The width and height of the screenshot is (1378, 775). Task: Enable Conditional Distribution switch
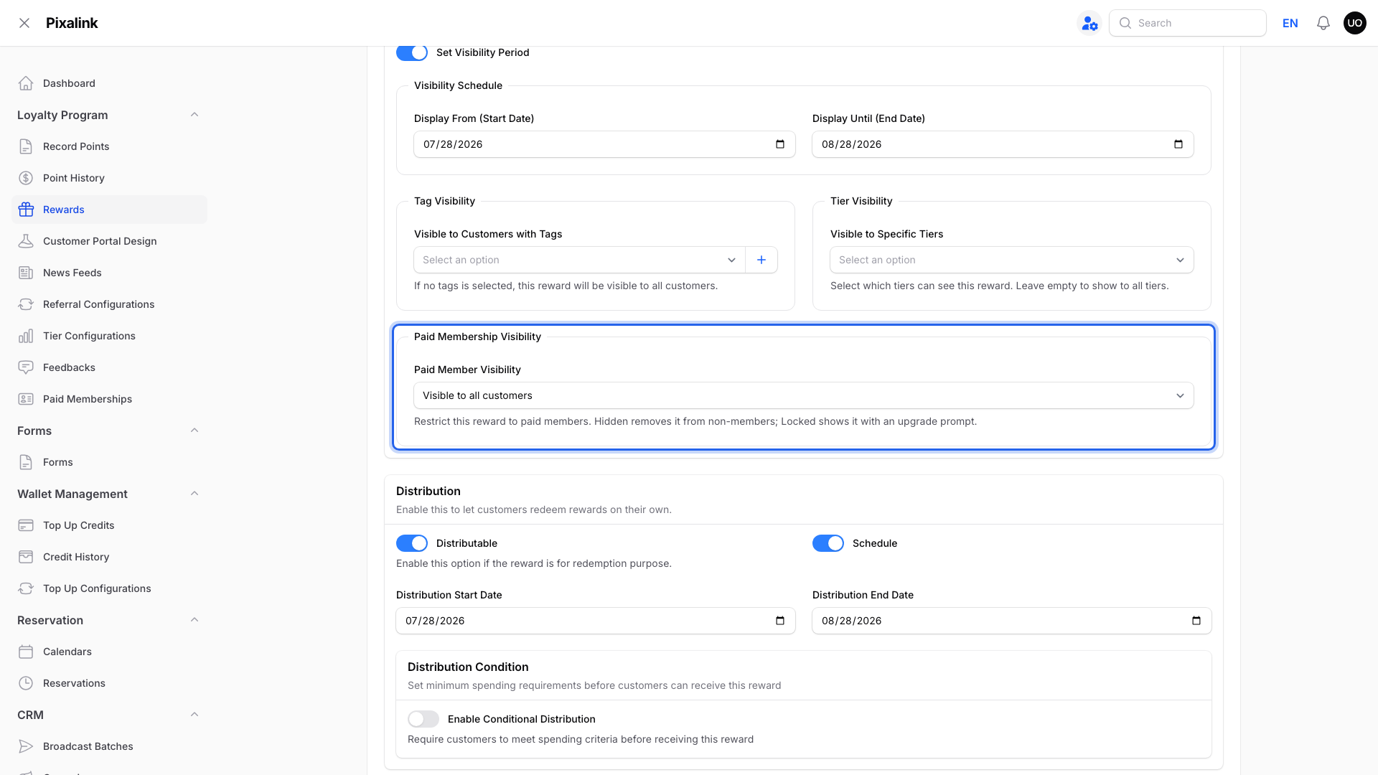click(x=423, y=719)
